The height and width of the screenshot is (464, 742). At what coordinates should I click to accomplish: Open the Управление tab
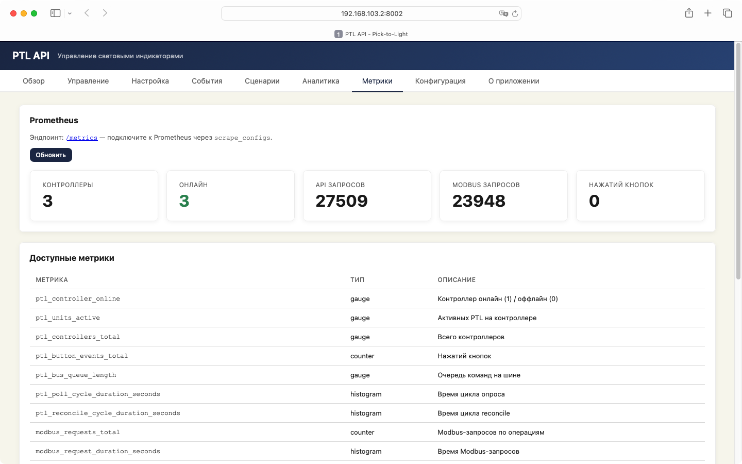click(88, 81)
